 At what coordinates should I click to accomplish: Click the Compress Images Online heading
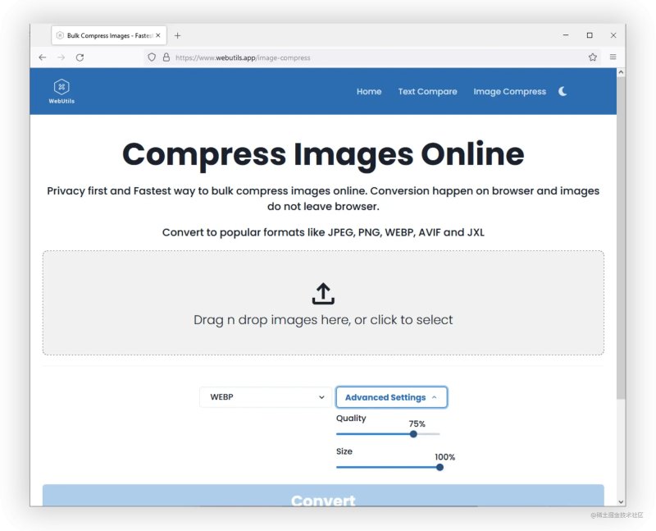(x=323, y=154)
